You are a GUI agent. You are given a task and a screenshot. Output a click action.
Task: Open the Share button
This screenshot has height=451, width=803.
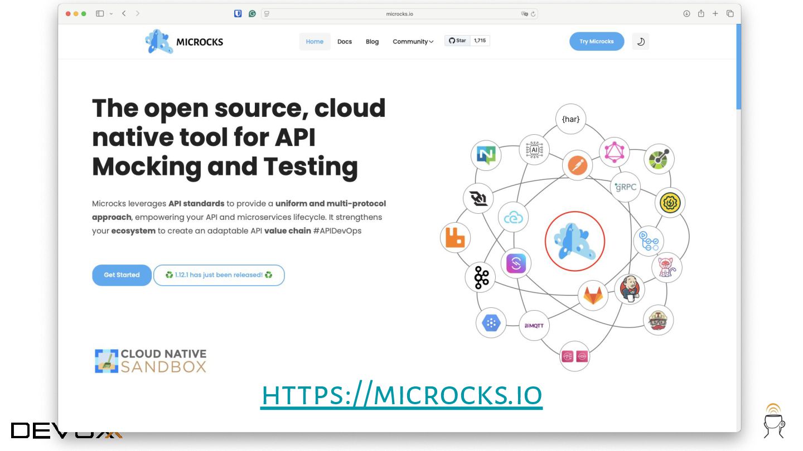pos(701,13)
